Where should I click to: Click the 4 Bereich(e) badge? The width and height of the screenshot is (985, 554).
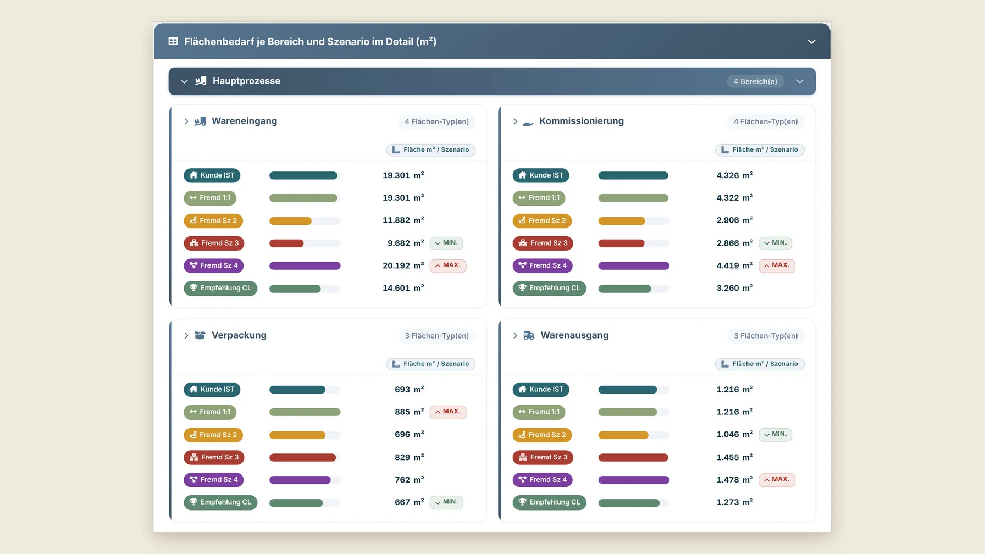pos(755,81)
